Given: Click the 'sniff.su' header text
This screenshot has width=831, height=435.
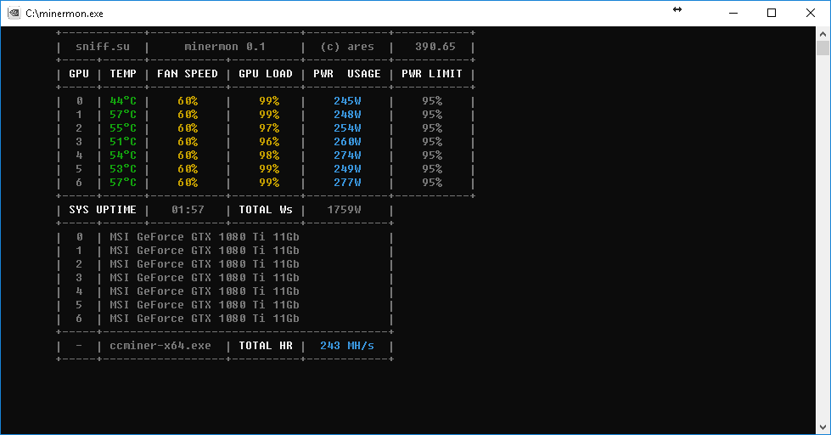Looking at the screenshot, I should click(103, 47).
